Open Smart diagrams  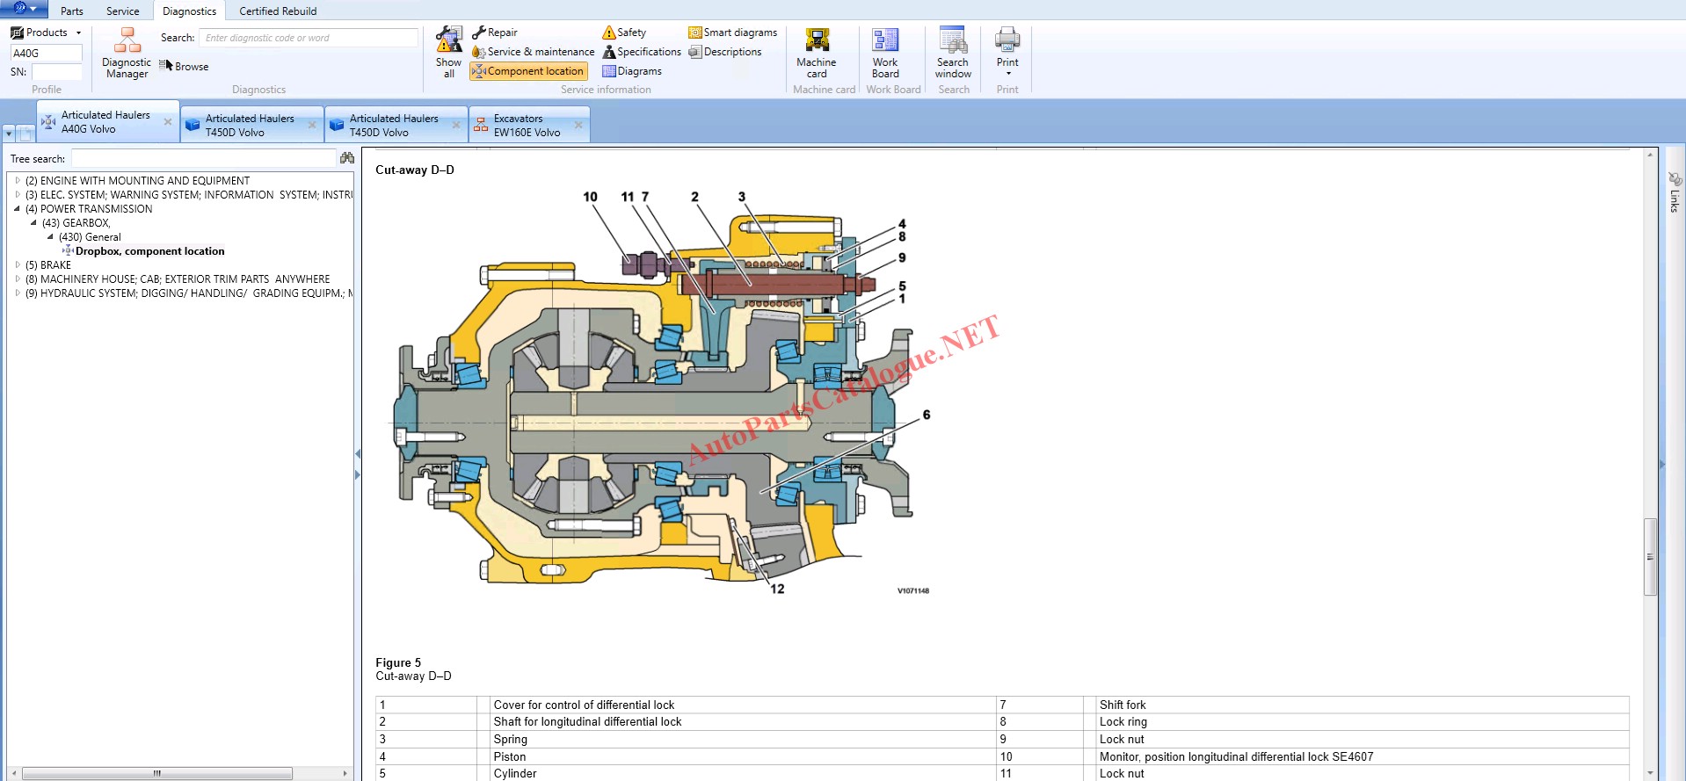(733, 33)
